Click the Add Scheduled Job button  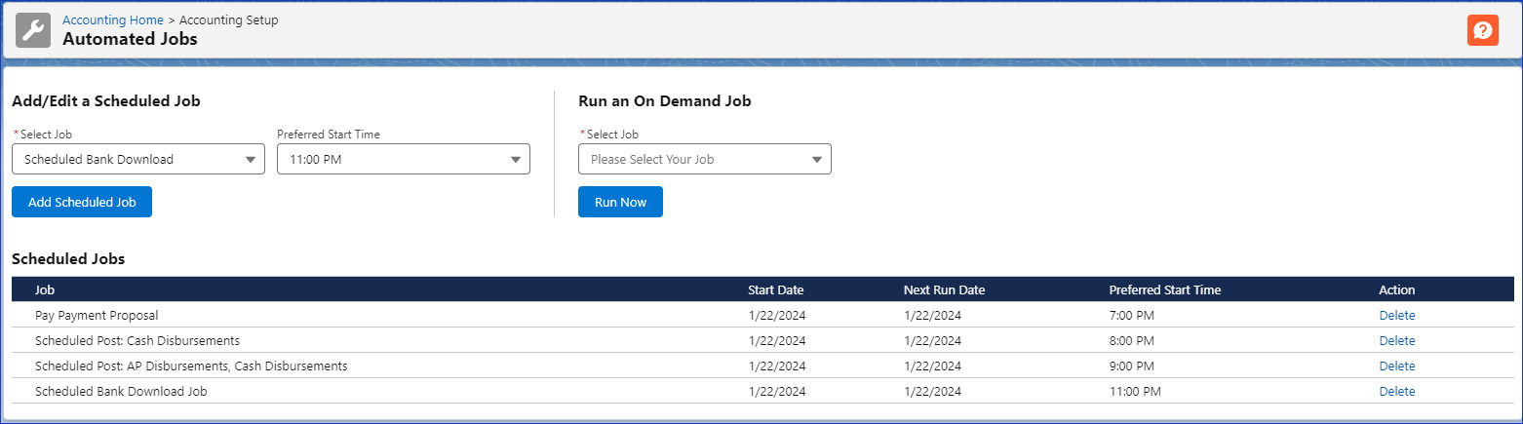(x=82, y=202)
